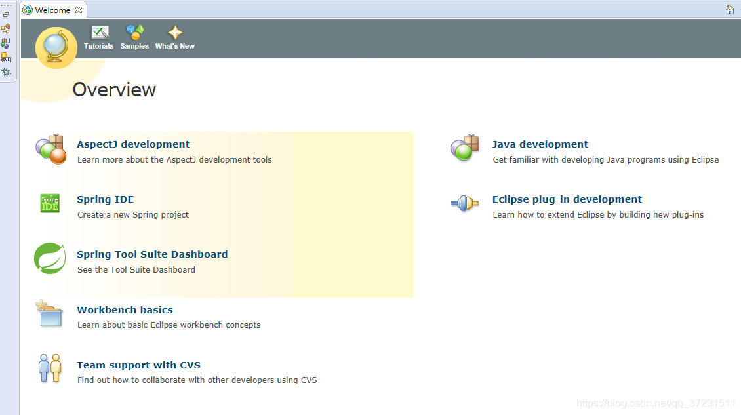741x415 pixels.
Task: Click 'Create a new Spring project' text
Action: 133,215
